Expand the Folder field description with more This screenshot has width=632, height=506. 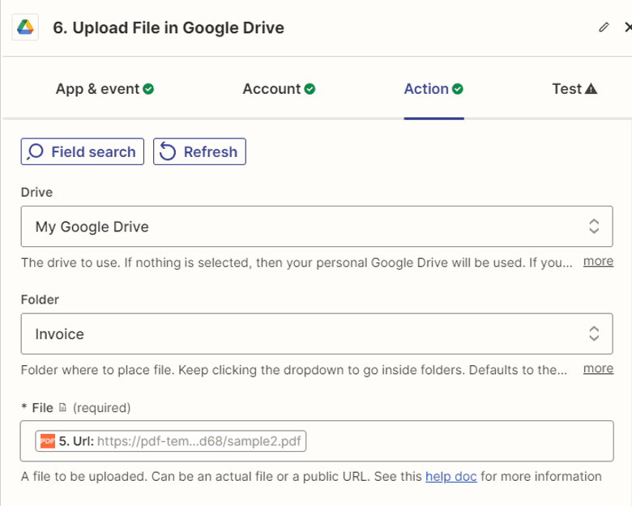click(598, 368)
